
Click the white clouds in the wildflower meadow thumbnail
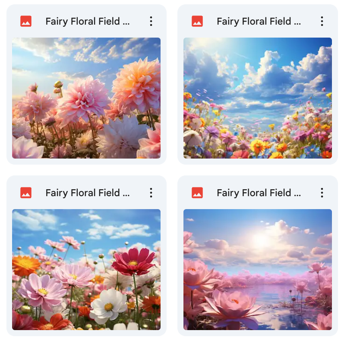283,72
